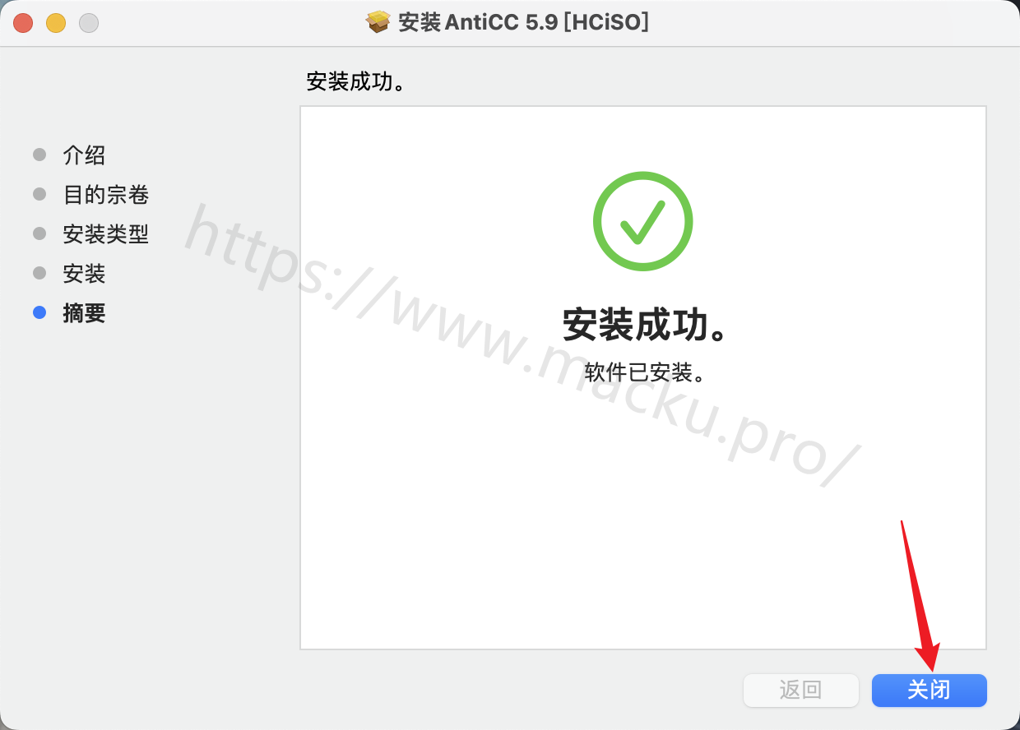Viewport: 1020px width, 730px height.
Task: Click the 安装成功 heading above the panel
Action: tap(358, 82)
